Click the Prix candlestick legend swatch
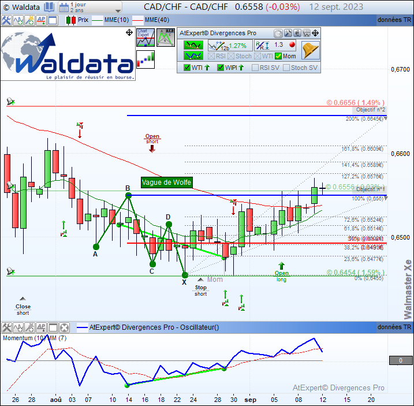The width and height of the screenshot is (414, 406). tap(71, 20)
